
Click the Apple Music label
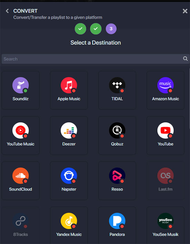pyautogui.click(x=69, y=99)
